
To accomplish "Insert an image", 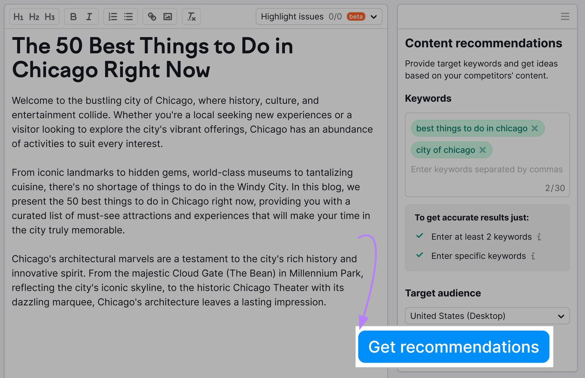I will coord(167,16).
